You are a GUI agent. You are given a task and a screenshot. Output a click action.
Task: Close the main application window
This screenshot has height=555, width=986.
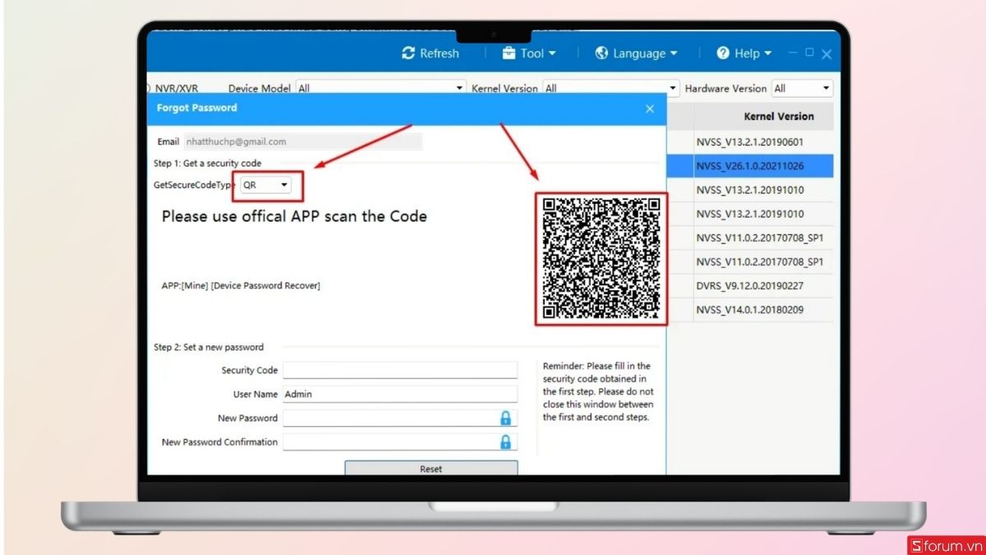827,54
